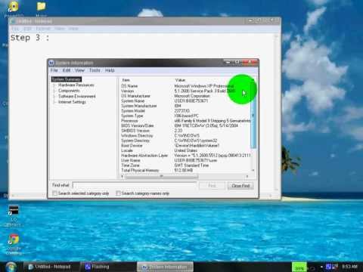Click the Time Zone row
Image resolution: width=363 pixels, height=272 pixels.
(x=185, y=165)
